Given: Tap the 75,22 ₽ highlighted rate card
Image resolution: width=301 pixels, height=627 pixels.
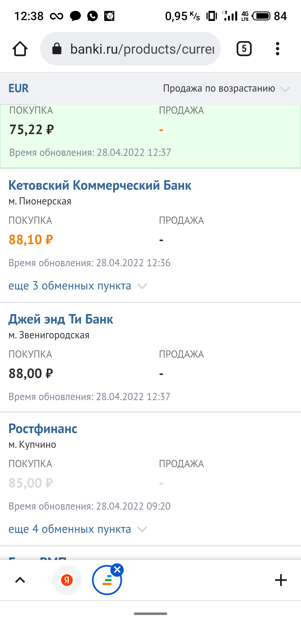Looking at the screenshot, I should tap(151, 137).
